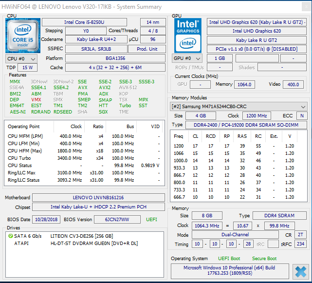Click the CR 2T field
Viewport: 312px width, 283px height.
300,235
